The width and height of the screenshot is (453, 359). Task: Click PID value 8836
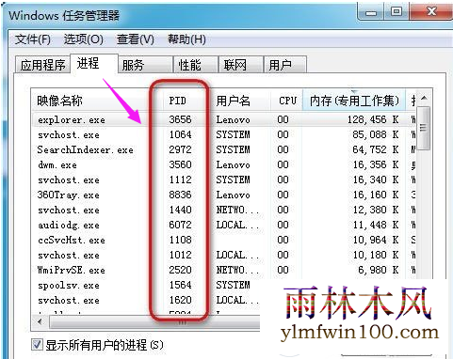(x=180, y=195)
